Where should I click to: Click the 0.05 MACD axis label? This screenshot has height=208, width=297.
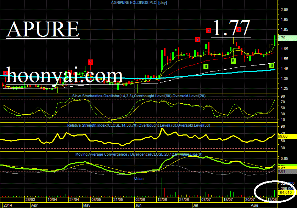(x=284, y=158)
